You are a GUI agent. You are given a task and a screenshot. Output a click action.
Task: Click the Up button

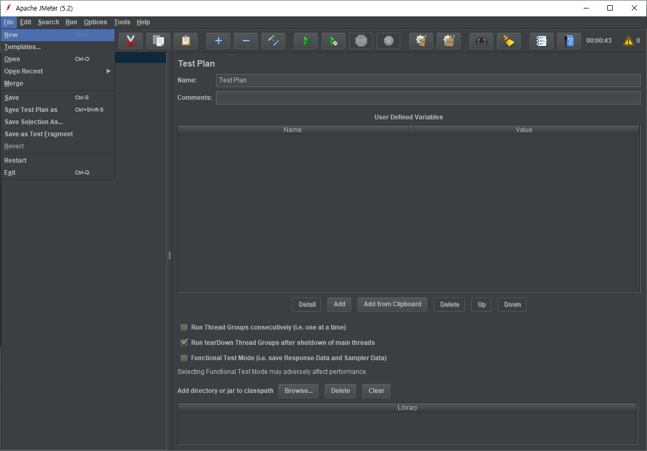coord(482,304)
